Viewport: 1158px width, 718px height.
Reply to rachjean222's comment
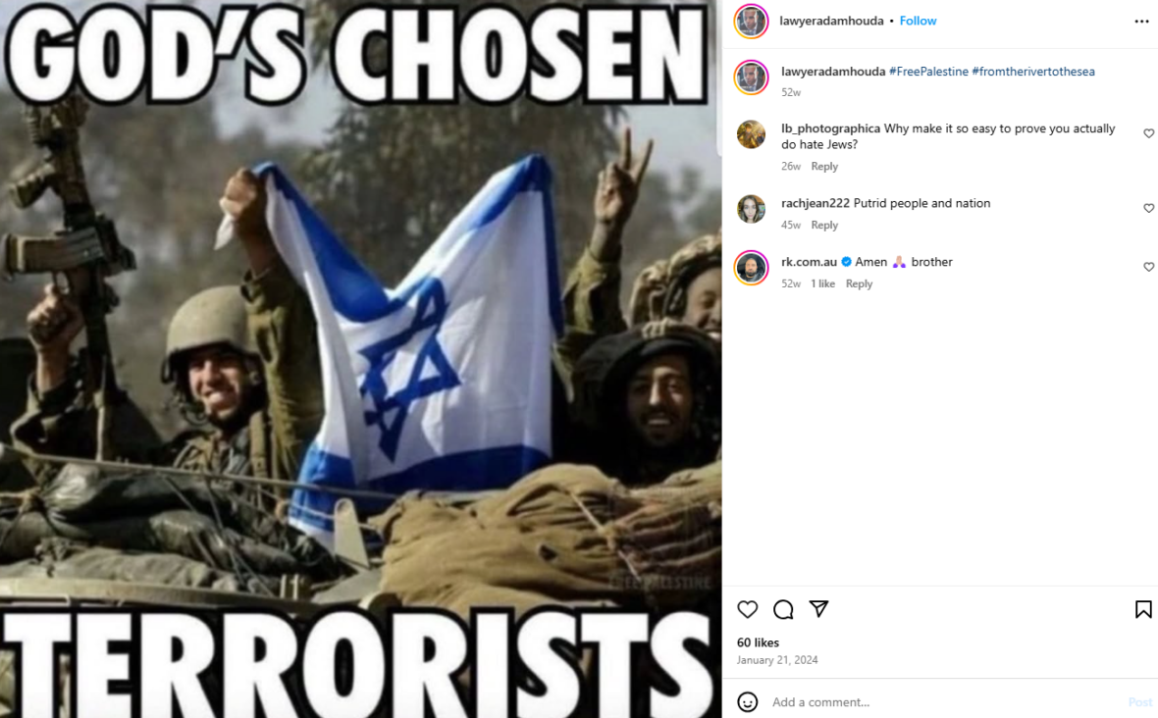coord(824,225)
